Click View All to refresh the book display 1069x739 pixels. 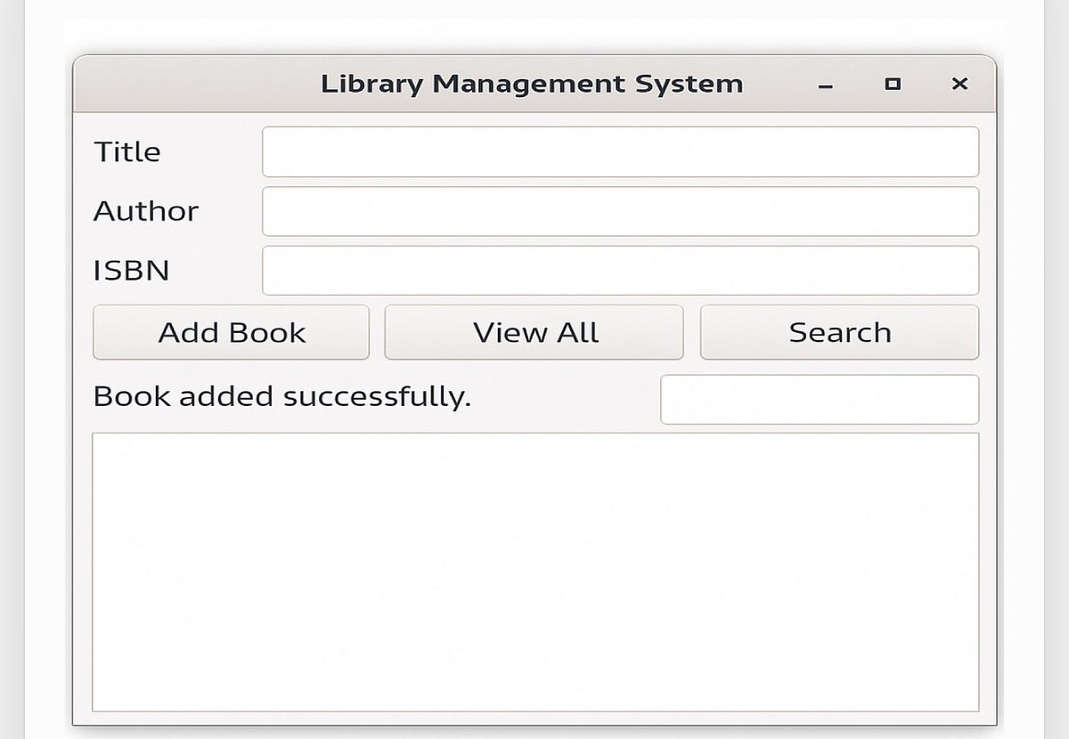(534, 332)
